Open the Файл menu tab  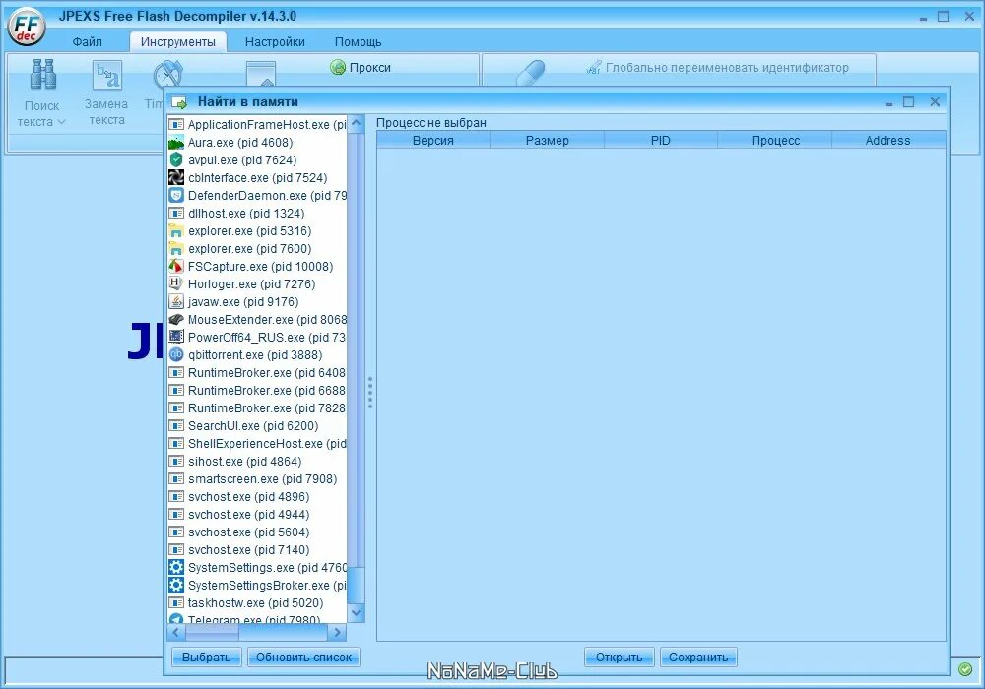click(x=87, y=42)
